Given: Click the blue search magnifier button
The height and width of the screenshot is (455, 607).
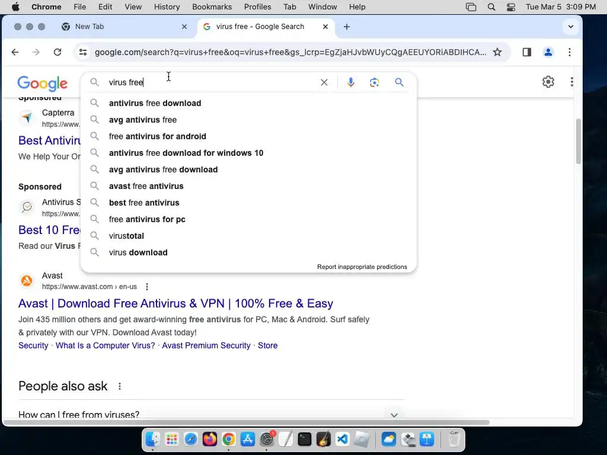Looking at the screenshot, I should click(x=399, y=82).
